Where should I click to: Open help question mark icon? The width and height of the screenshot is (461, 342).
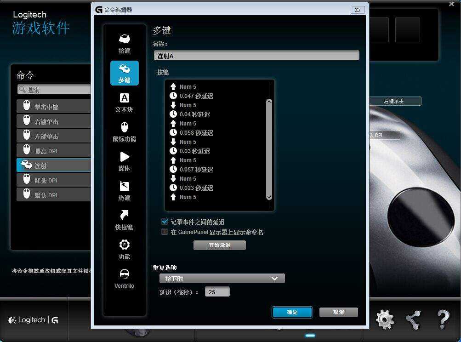pos(443,319)
